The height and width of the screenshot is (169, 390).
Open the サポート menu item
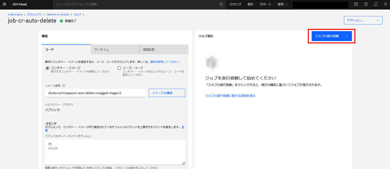pyautogui.click(x=266, y=4)
